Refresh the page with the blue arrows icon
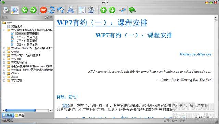The height and width of the screenshot is (124, 219). coord(52,10)
